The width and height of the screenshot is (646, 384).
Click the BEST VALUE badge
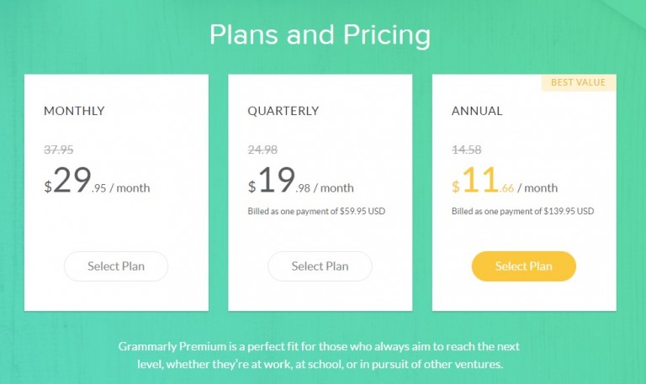(579, 82)
